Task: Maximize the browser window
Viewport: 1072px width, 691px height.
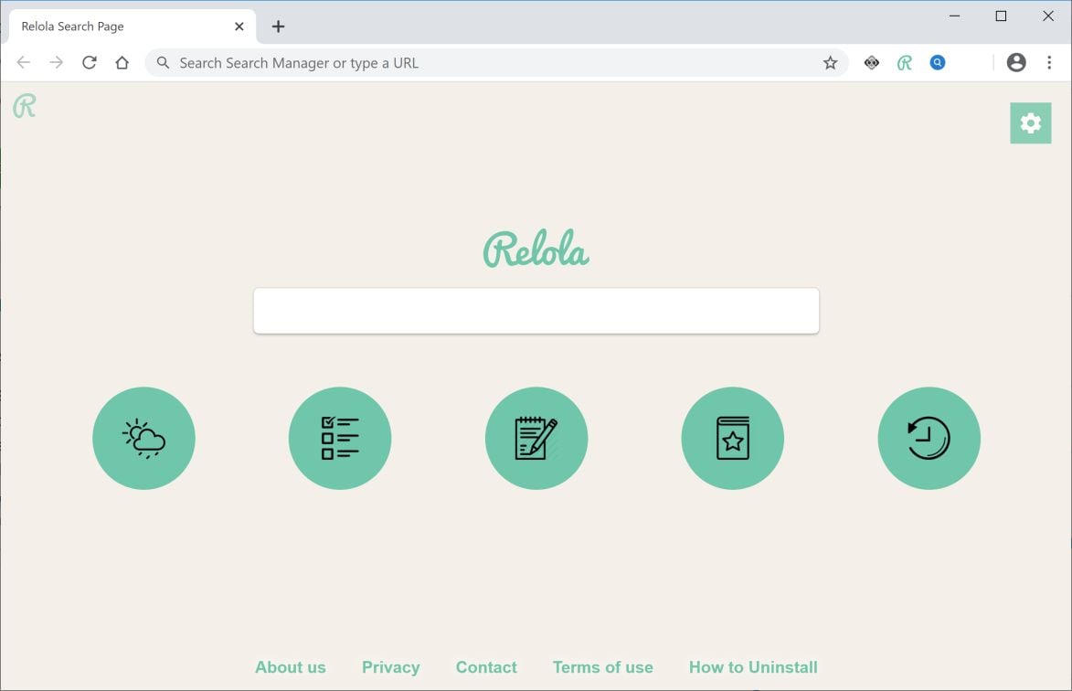Action: 1001,16
